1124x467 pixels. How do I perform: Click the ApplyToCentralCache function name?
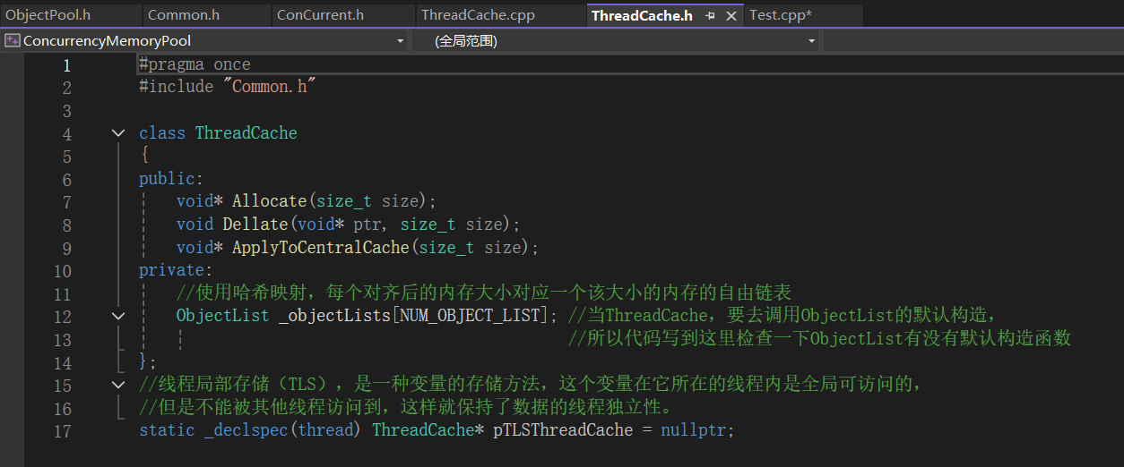tap(321, 248)
